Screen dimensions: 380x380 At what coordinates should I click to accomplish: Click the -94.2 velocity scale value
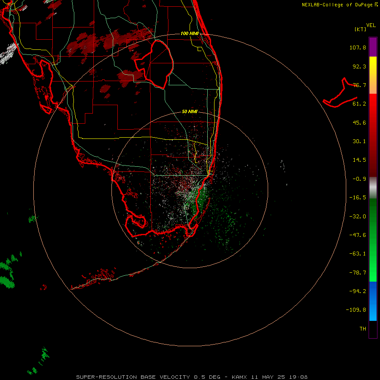tap(358, 291)
